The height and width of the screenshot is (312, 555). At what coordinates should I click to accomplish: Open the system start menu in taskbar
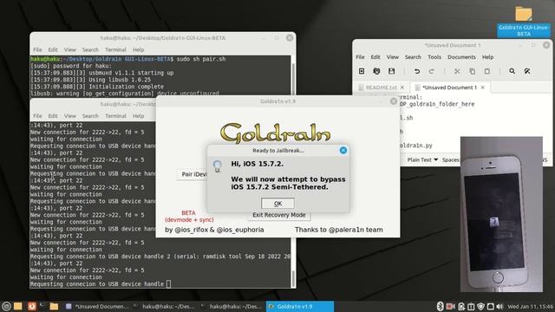click(6, 306)
